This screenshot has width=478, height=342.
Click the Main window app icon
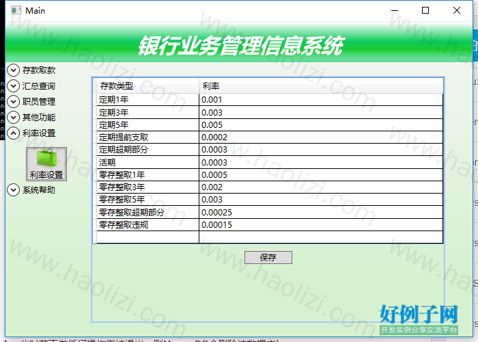[x=16, y=10]
